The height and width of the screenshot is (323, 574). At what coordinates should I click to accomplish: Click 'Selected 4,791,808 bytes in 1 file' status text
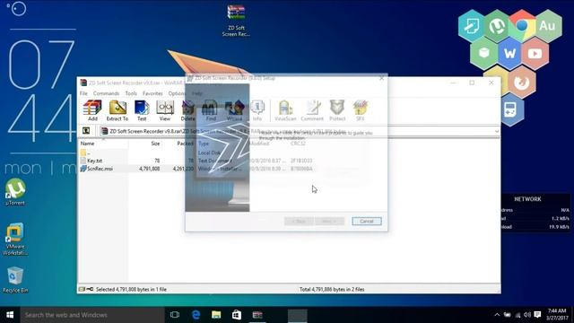click(x=131, y=289)
